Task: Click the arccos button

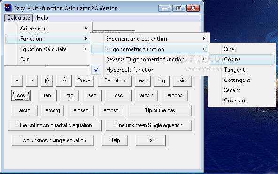Action: point(175,95)
